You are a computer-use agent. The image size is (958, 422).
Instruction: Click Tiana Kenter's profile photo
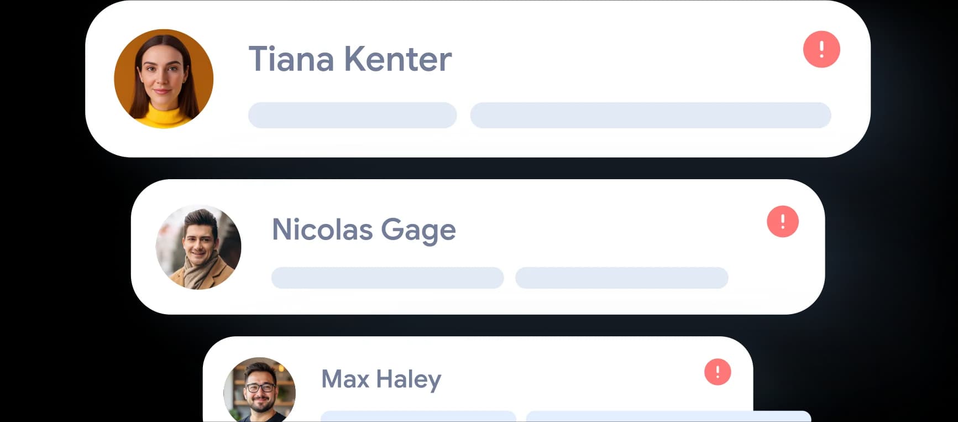point(164,79)
